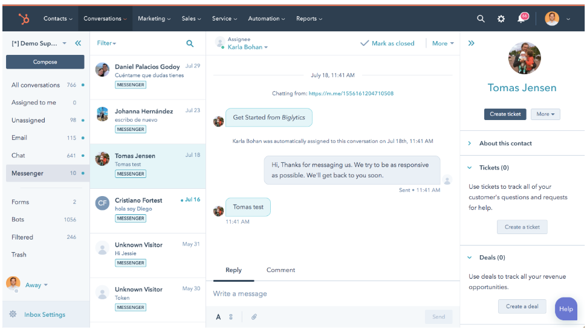Open the m.me chat source link
Screen dimensions: 587x330
point(351,94)
